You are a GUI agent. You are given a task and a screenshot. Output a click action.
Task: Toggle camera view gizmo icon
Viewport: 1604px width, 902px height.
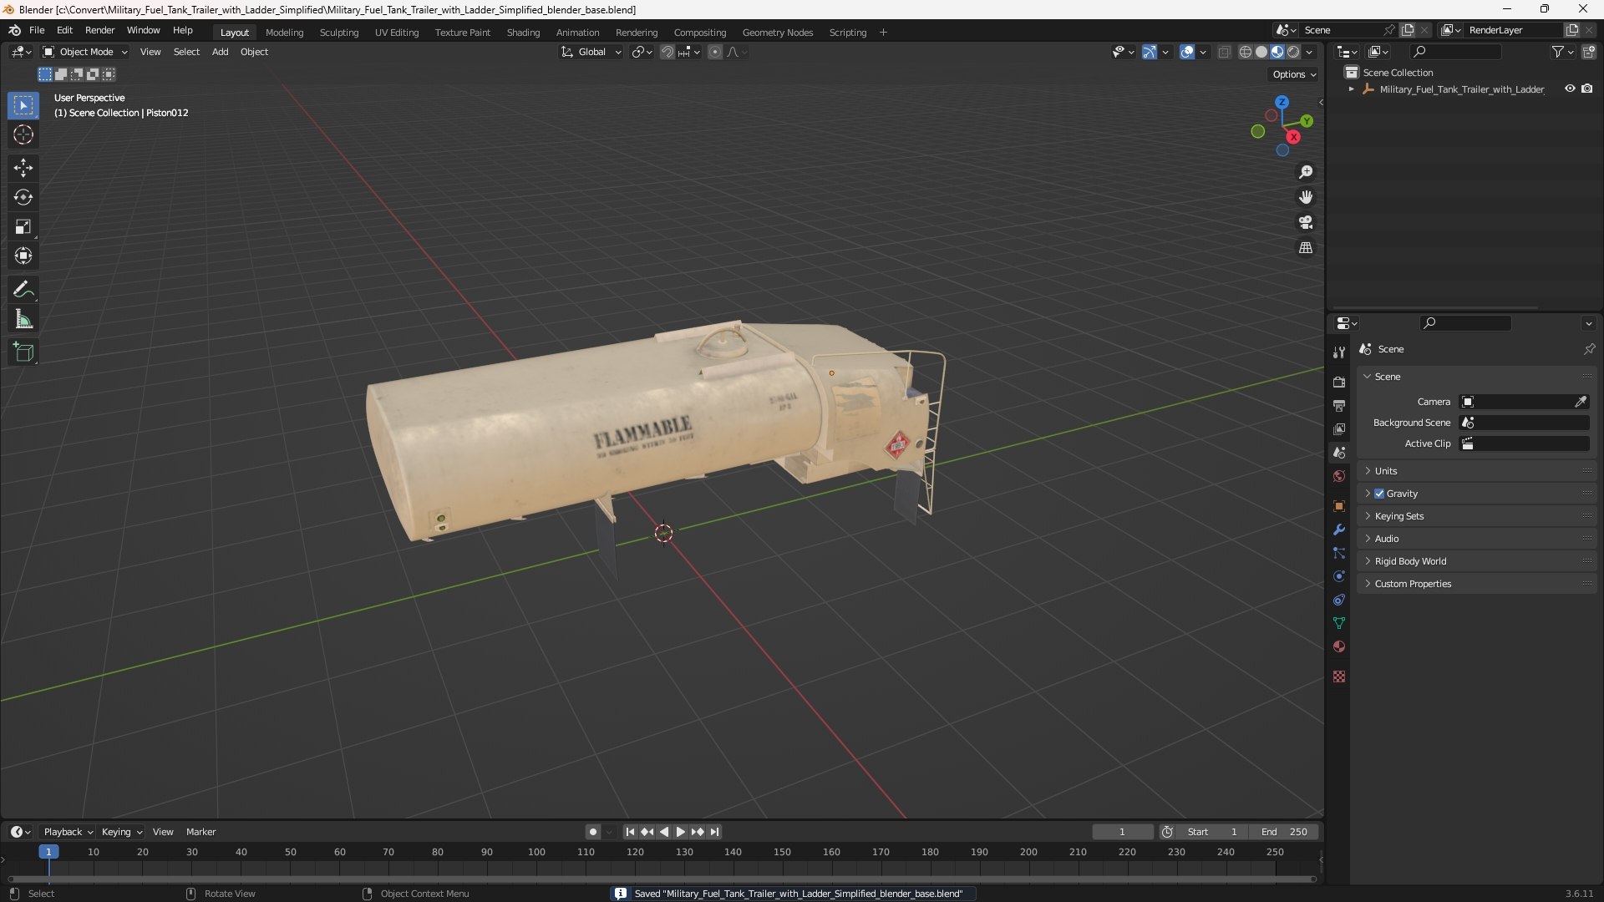pos(1306,222)
